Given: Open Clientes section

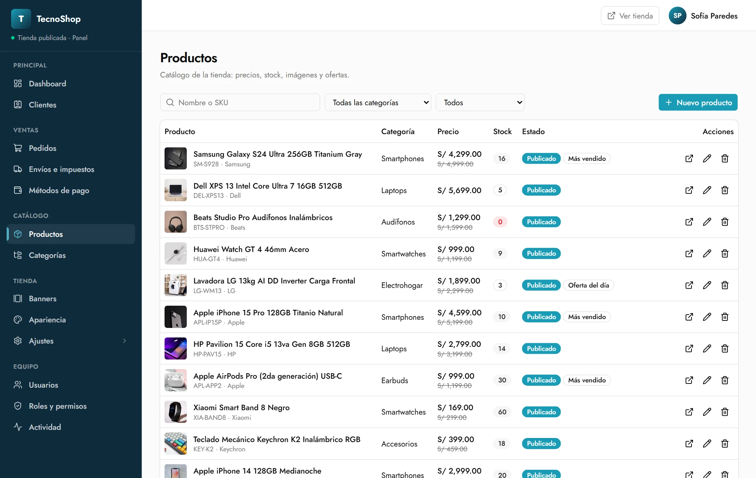Looking at the screenshot, I should point(71,105).
